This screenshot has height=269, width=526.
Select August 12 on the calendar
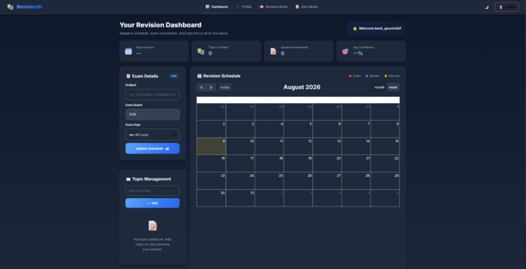(298, 146)
